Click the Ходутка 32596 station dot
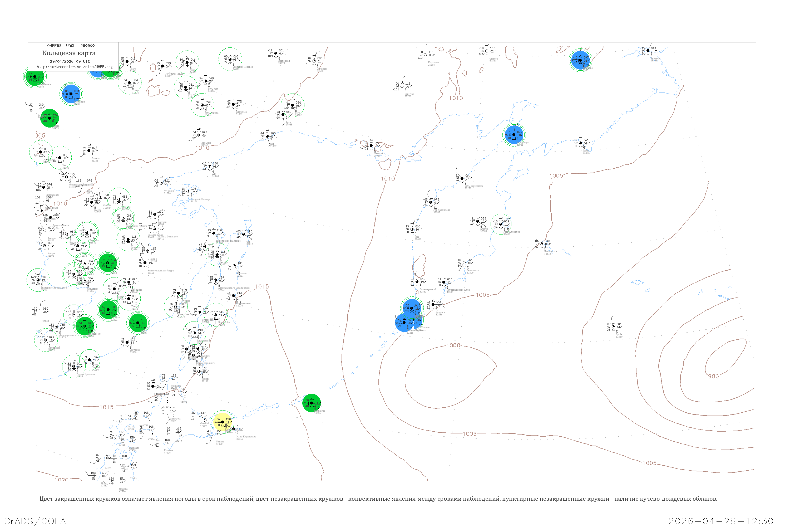The image size is (790, 527). point(433,305)
